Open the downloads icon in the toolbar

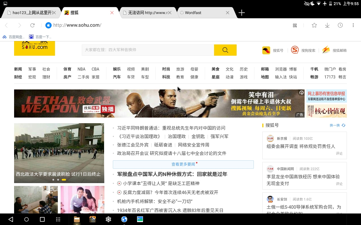327,25
